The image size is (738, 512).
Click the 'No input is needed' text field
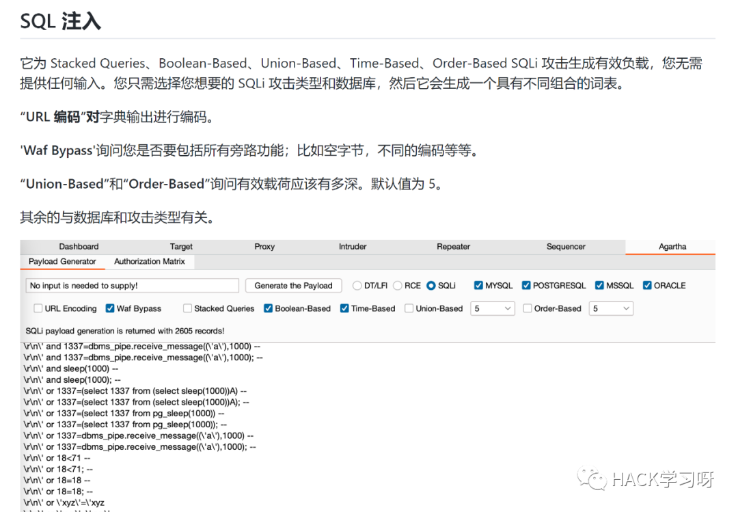pyautogui.click(x=133, y=286)
